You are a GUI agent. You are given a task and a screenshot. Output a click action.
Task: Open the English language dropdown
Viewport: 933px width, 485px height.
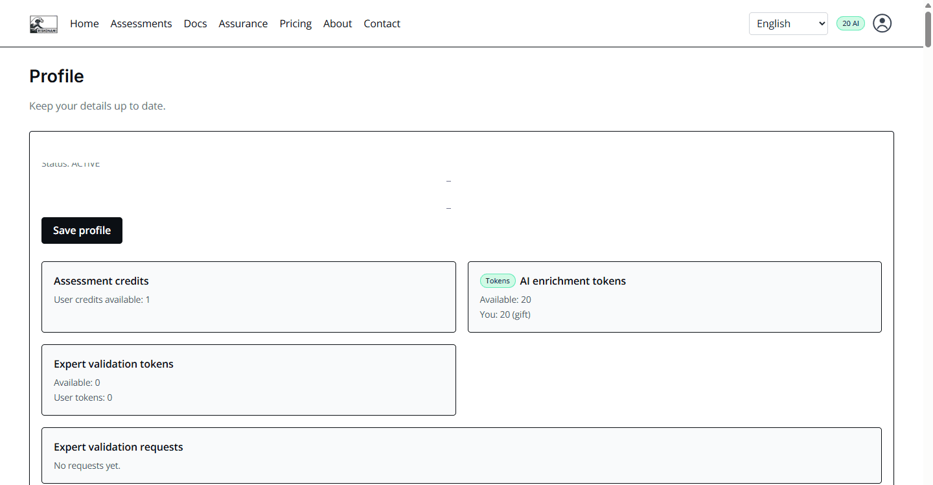[x=788, y=23]
